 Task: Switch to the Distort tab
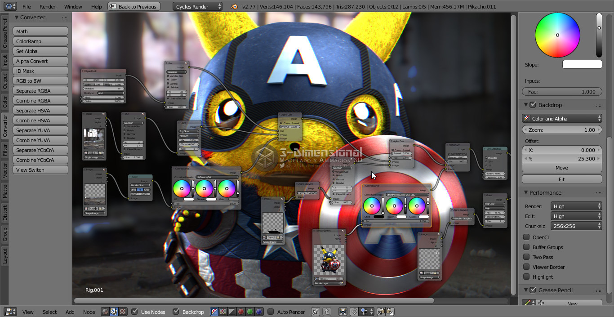[5, 213]
